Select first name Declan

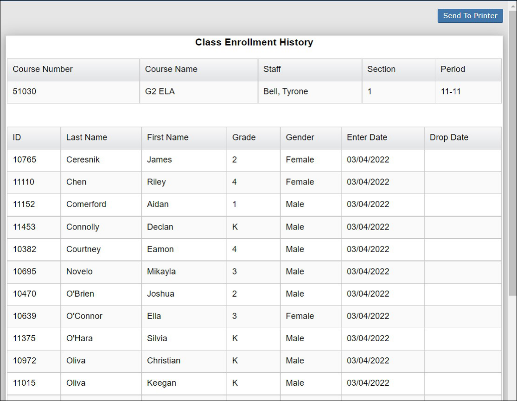pos(160,227)
